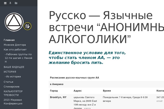Click the Время column header

pyautogui.click(x=107, y=91)
